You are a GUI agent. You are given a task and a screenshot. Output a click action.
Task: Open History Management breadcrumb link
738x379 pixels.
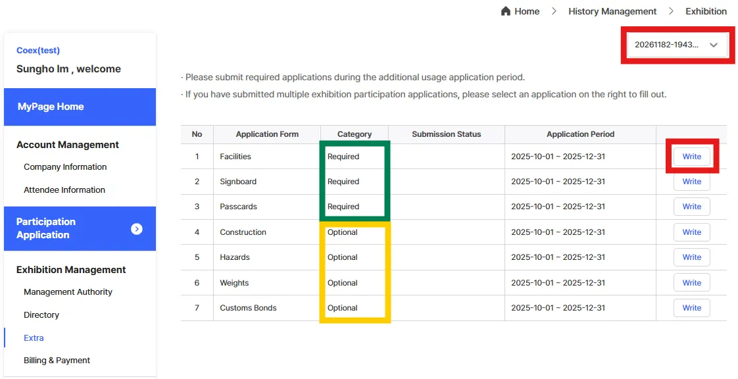point(612,11)
